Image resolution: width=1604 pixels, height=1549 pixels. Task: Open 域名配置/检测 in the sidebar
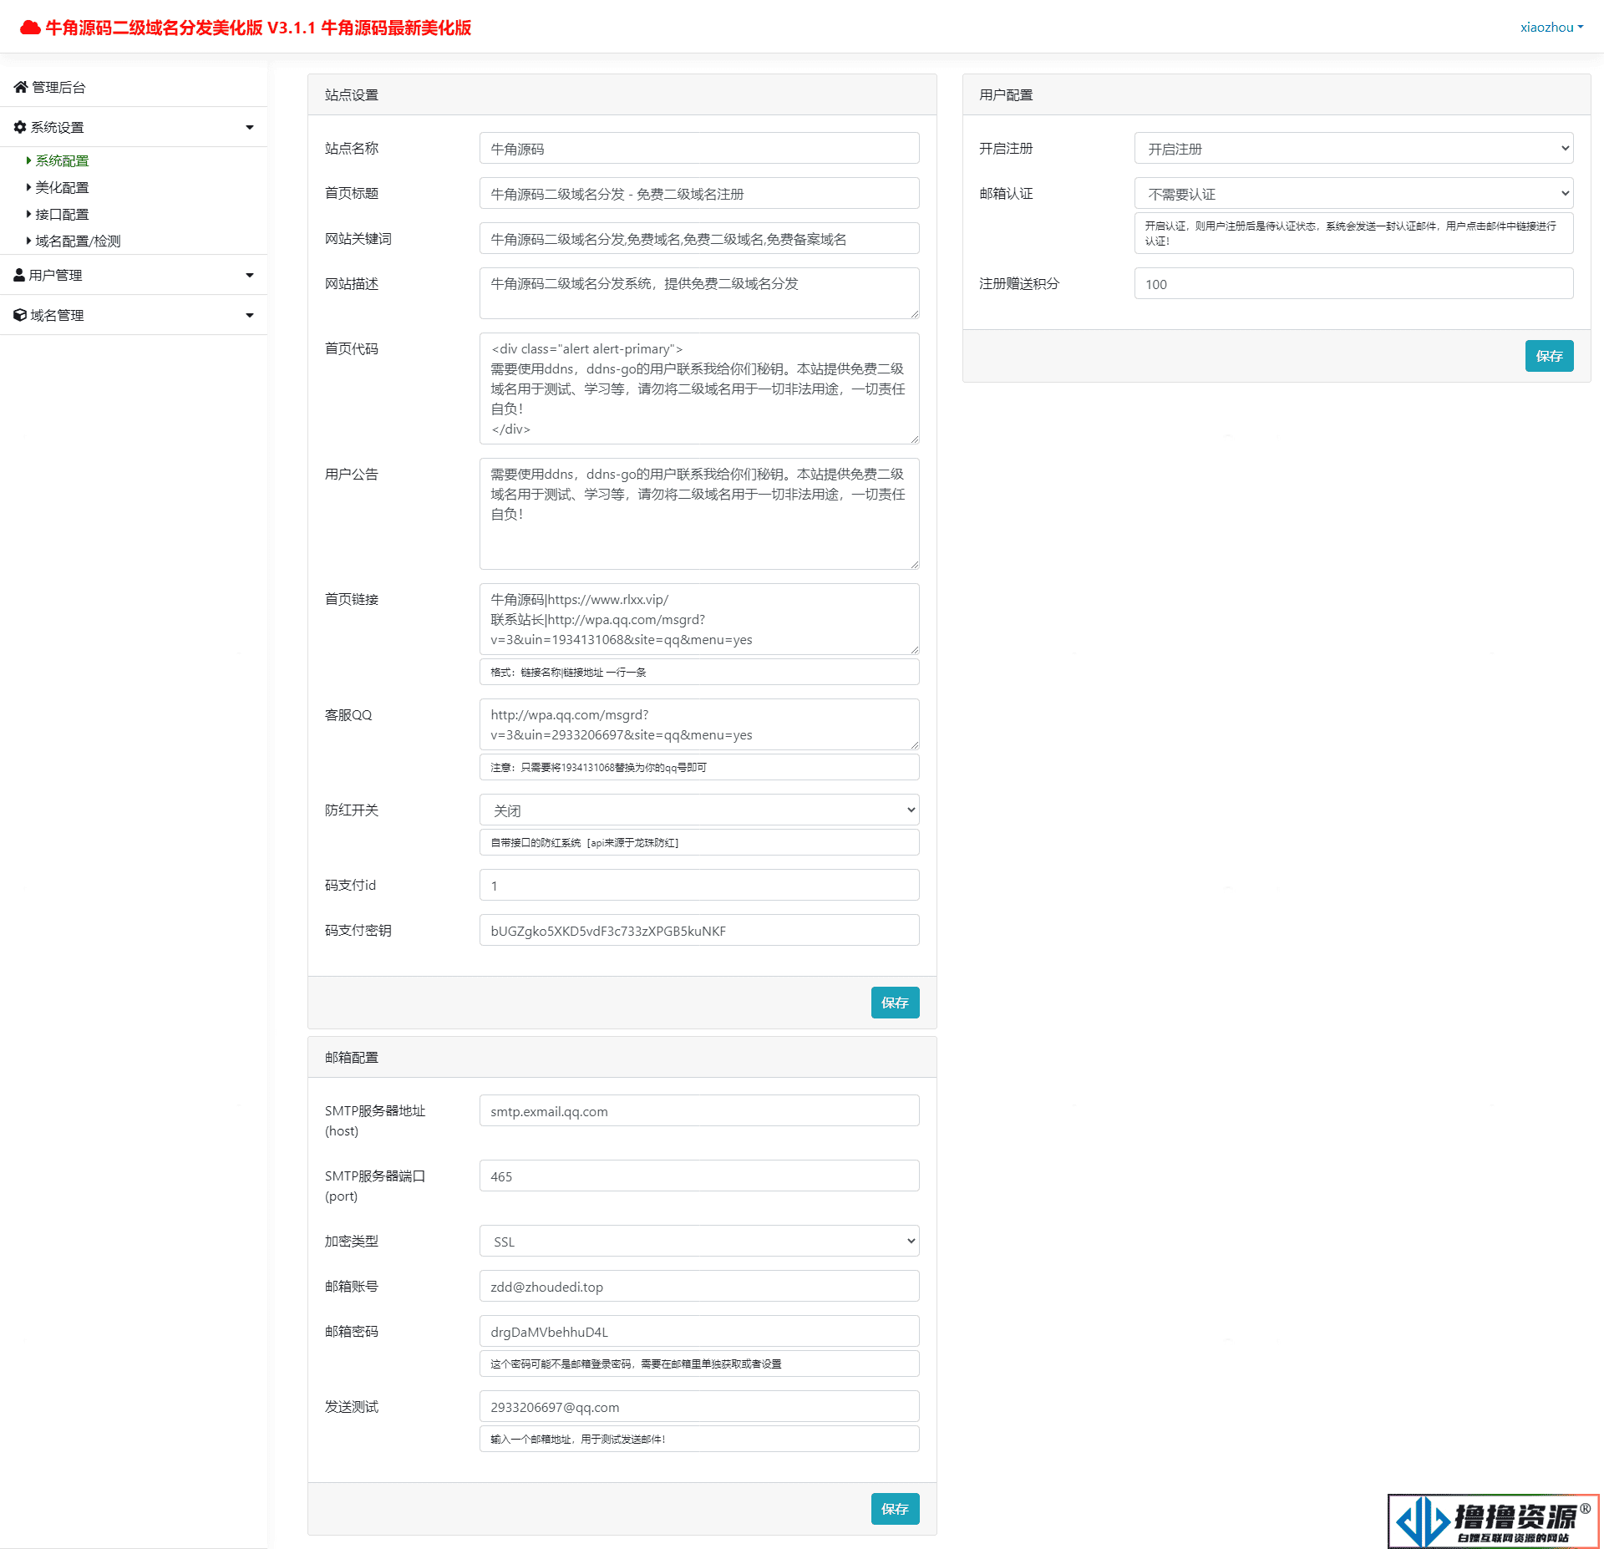(78, 241)
